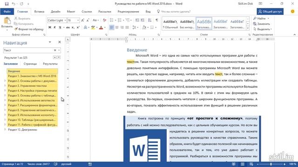This screenshot has height=167, width=298.
Task: Toggle underline Ч formatting
Action: coord(60,28)
